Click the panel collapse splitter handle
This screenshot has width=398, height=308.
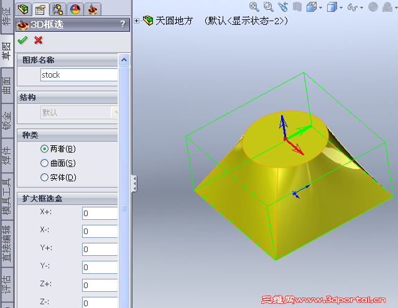134,183
